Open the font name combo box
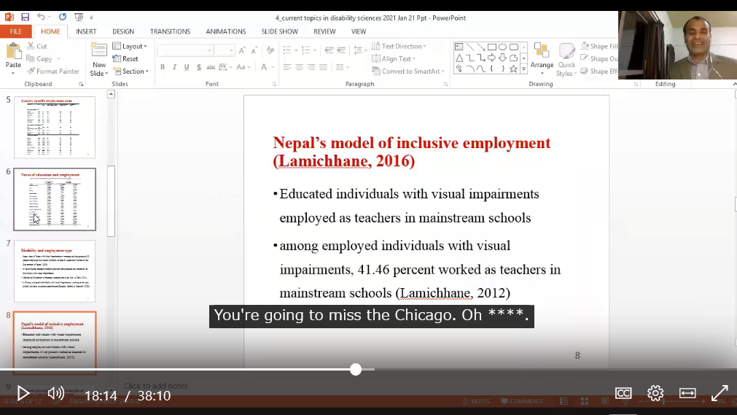Screen dimensions: 737x415 coord(184,50)
